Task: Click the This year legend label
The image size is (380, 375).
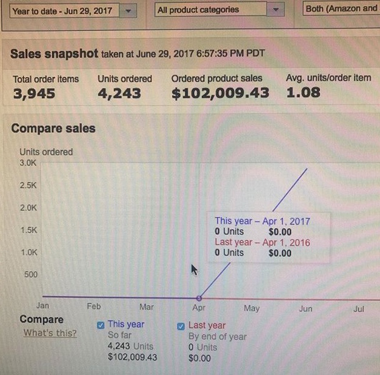Action: pos(126,324)
